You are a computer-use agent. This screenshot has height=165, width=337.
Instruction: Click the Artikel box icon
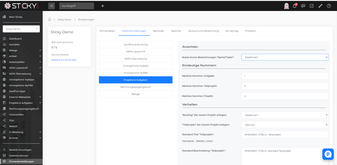(4, 56)
